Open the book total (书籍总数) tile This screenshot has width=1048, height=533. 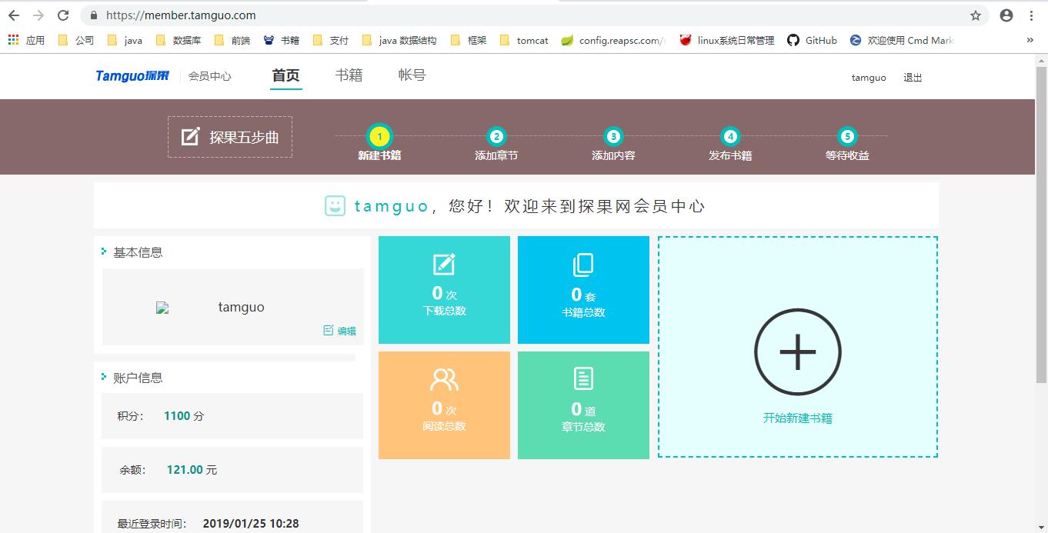tap(583, 290)
